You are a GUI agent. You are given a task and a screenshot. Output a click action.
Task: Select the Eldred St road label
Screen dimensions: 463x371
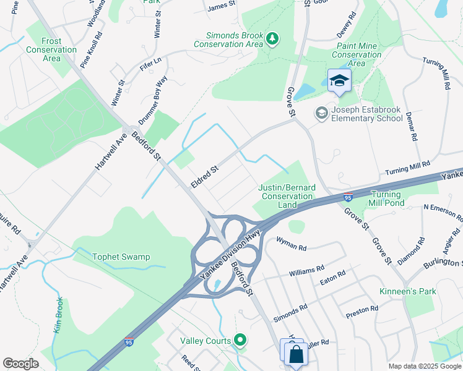tap(205, 177)
